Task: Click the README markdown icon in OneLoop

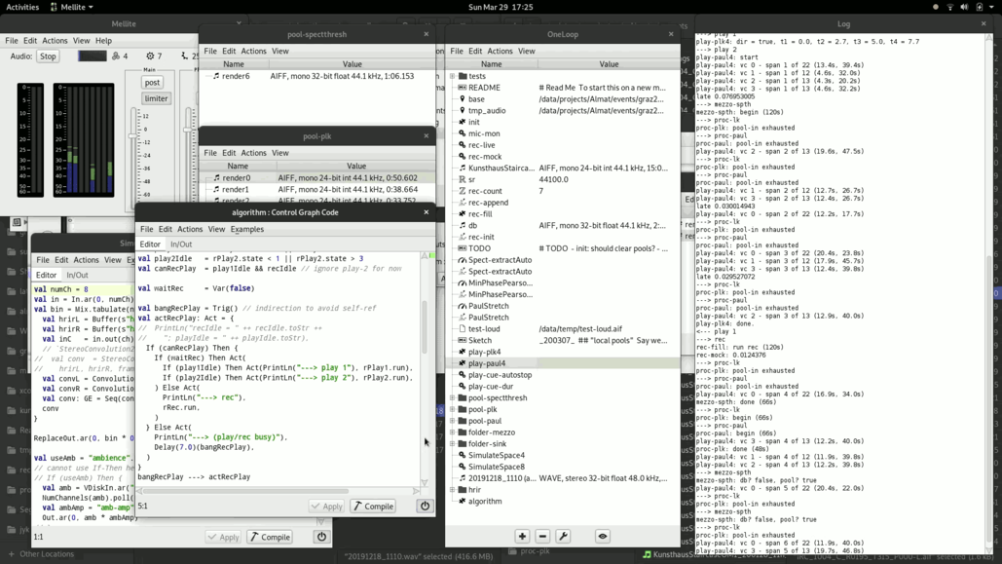Action: point(463,88)
